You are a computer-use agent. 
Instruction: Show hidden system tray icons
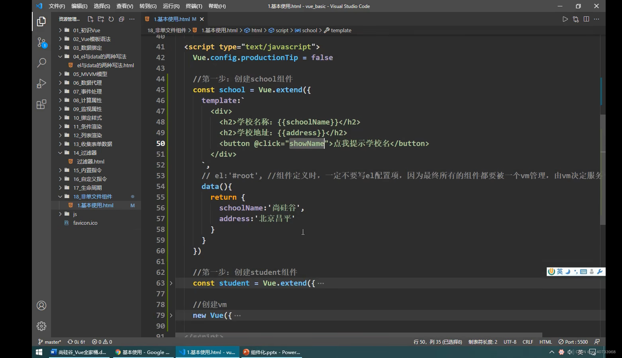click(x=551, y=352)
